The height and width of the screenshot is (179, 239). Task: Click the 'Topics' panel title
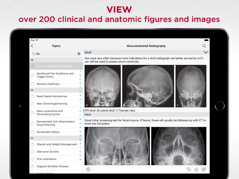coord(56,46)
